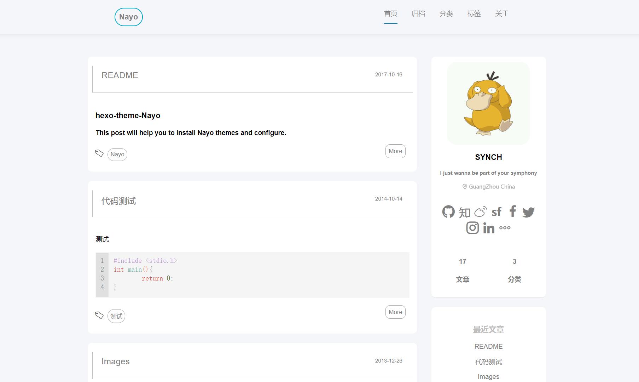Click the SegmentFault sf icon

coord(496,212)
